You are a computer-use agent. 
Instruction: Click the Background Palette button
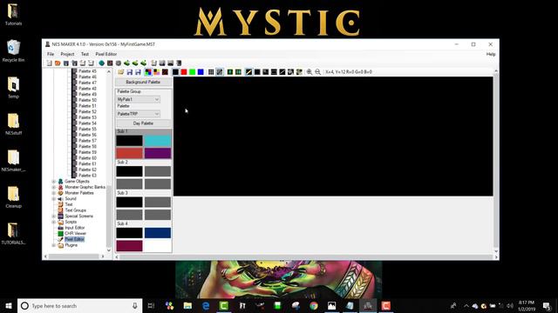143,82
